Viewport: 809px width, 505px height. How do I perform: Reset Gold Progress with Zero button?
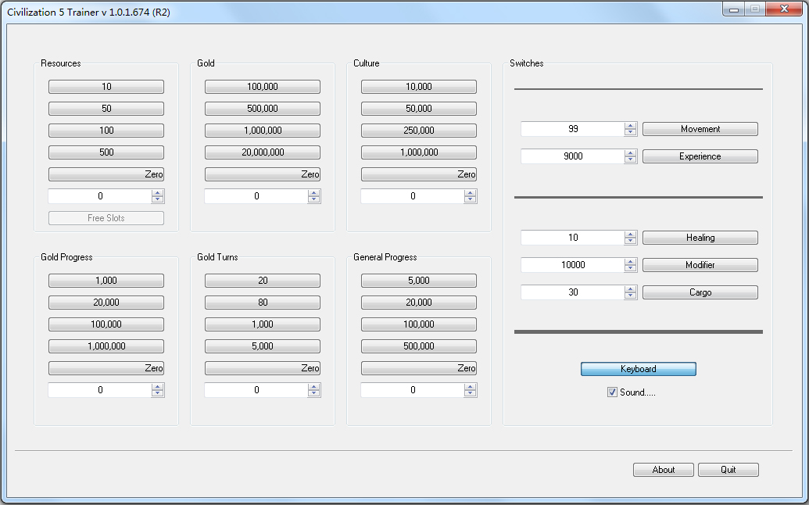coord(106,368)
